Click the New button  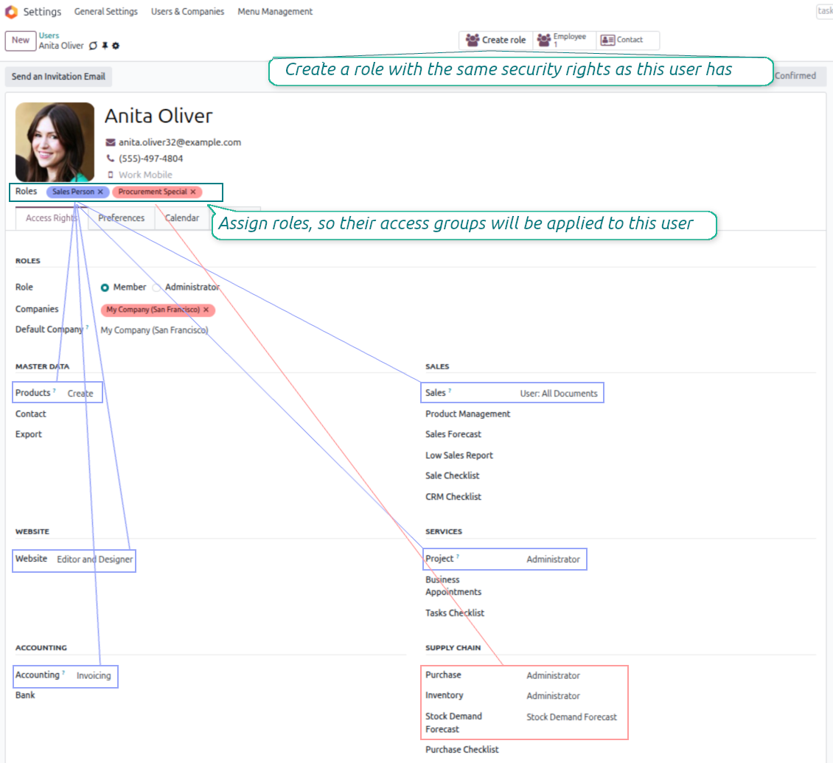tap(21, 41)
